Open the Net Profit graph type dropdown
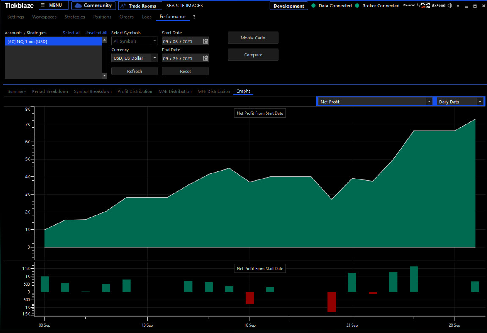The width and height of the screenshot is (487, 333). [x=429, y=102]
